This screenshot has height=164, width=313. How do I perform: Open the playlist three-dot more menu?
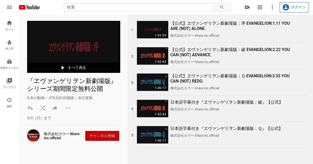(68, 108)
